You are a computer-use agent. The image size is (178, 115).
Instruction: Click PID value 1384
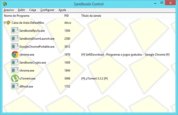pos(67,31)
